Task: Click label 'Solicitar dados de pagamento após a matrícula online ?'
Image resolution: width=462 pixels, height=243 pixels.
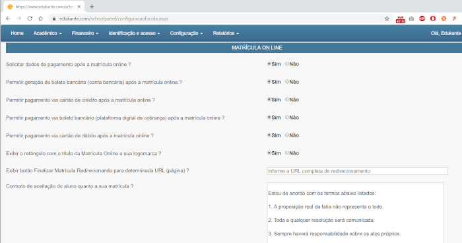Action: (x=69, y=64)
